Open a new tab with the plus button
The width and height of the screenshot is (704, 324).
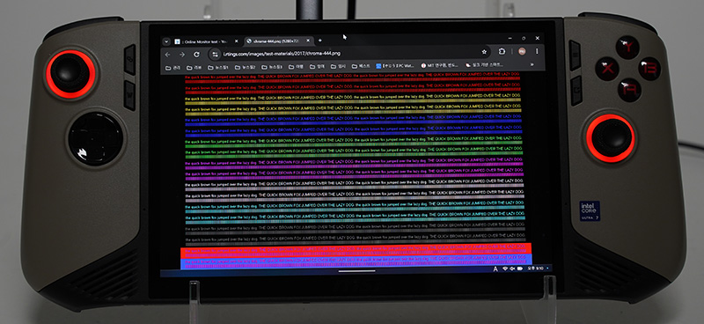tap(320, 40)
